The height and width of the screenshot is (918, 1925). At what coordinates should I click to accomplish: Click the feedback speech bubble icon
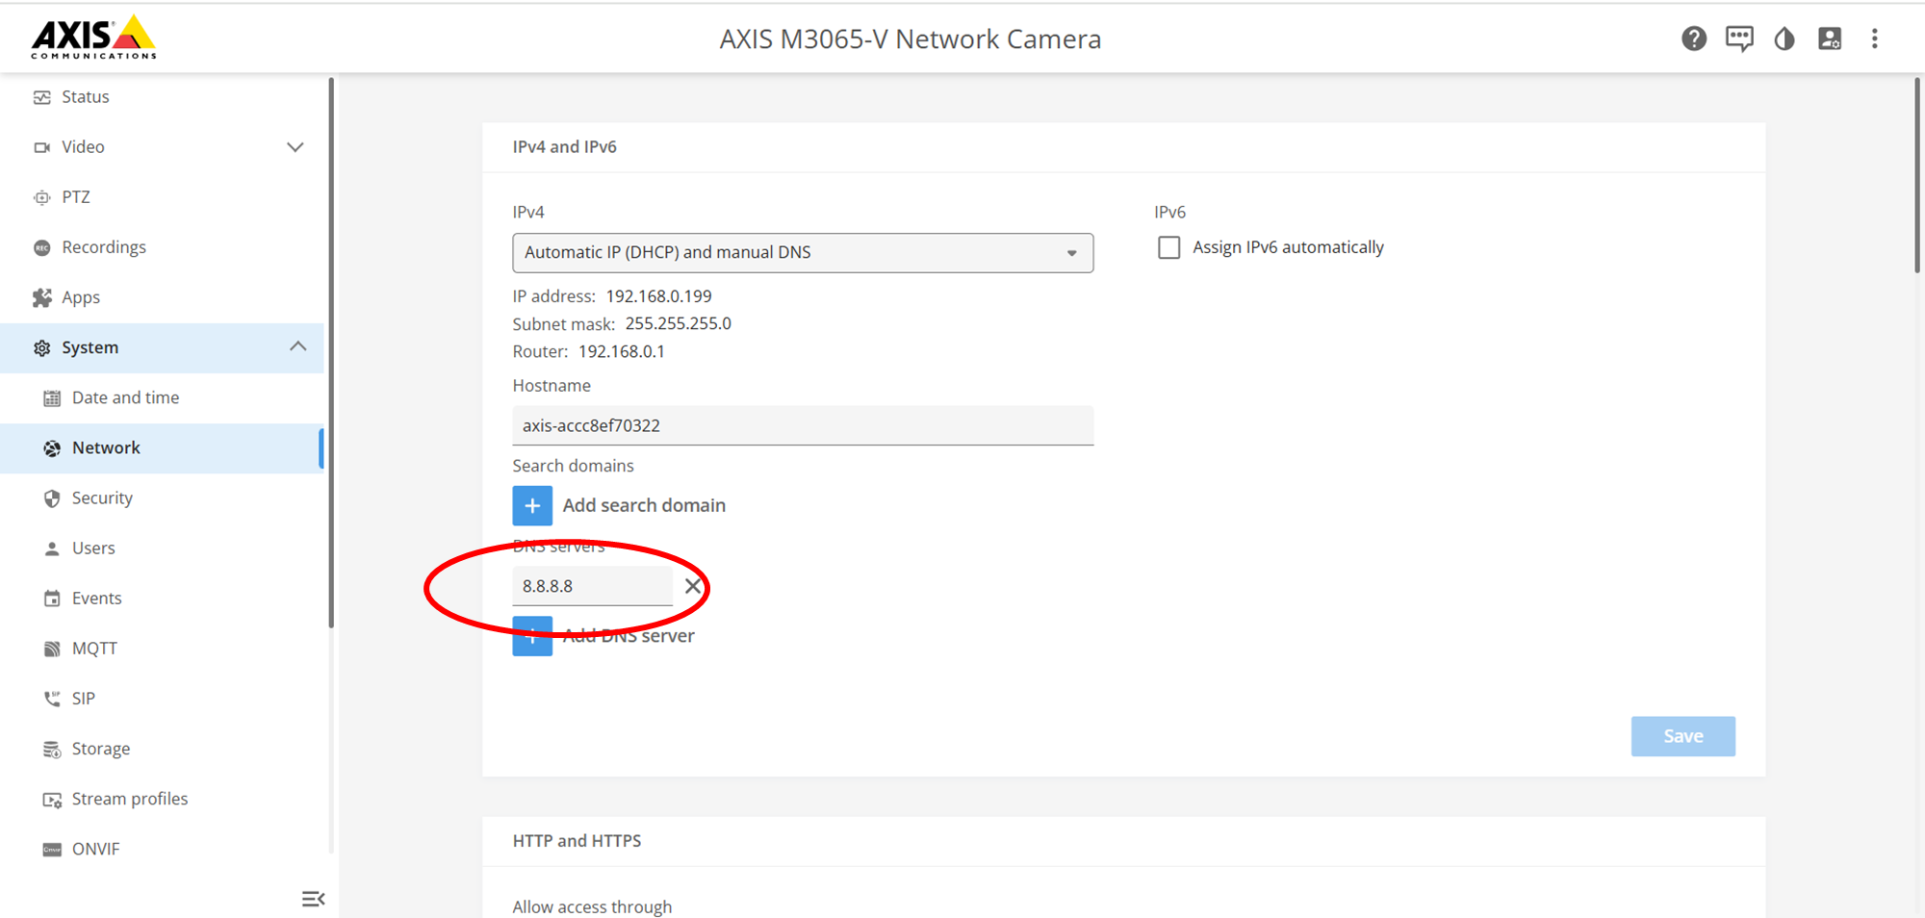click(x=1739, y=38)
